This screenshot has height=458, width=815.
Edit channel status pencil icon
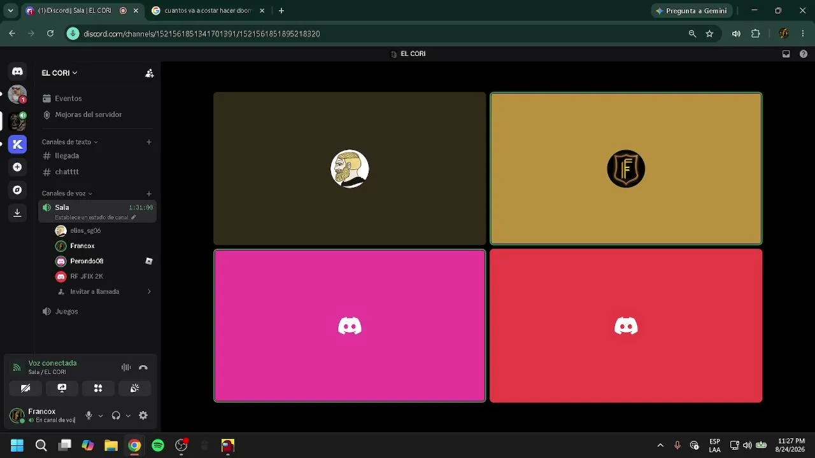[134, 218]
